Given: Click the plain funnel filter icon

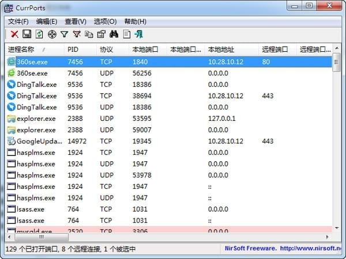Looking at the screenshot, I should pos(64,34).
